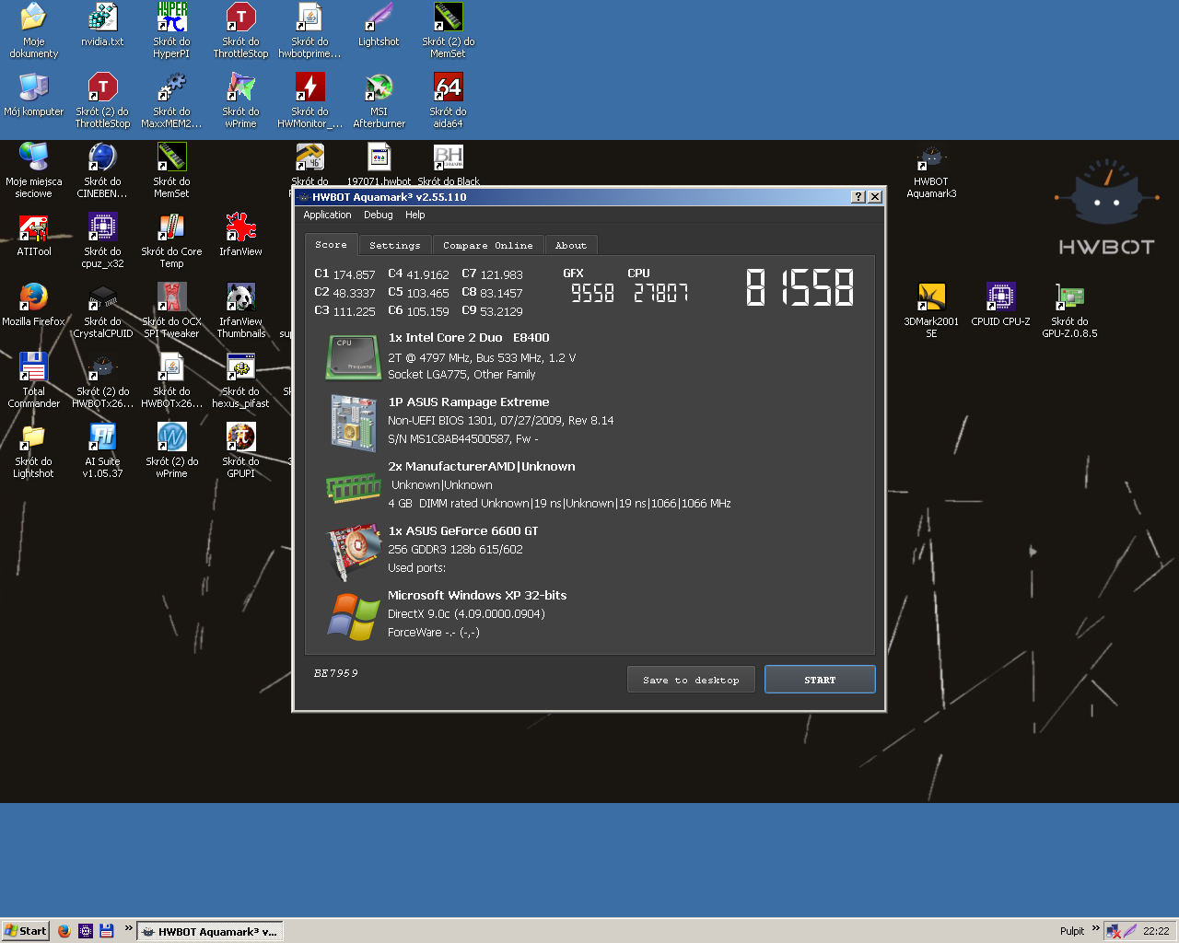Switch to the Settings tab

[394, 245]
